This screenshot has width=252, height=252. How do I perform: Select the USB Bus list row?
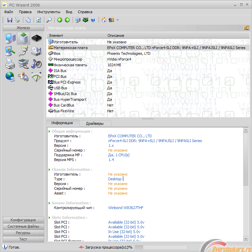click(x=148, y=88)
